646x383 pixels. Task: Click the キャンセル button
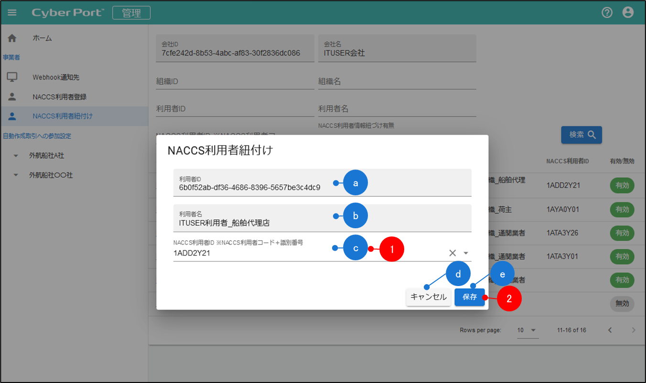click(428, 297)
